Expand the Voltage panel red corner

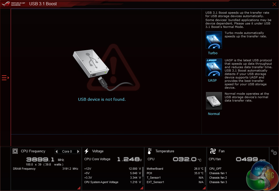142,188
